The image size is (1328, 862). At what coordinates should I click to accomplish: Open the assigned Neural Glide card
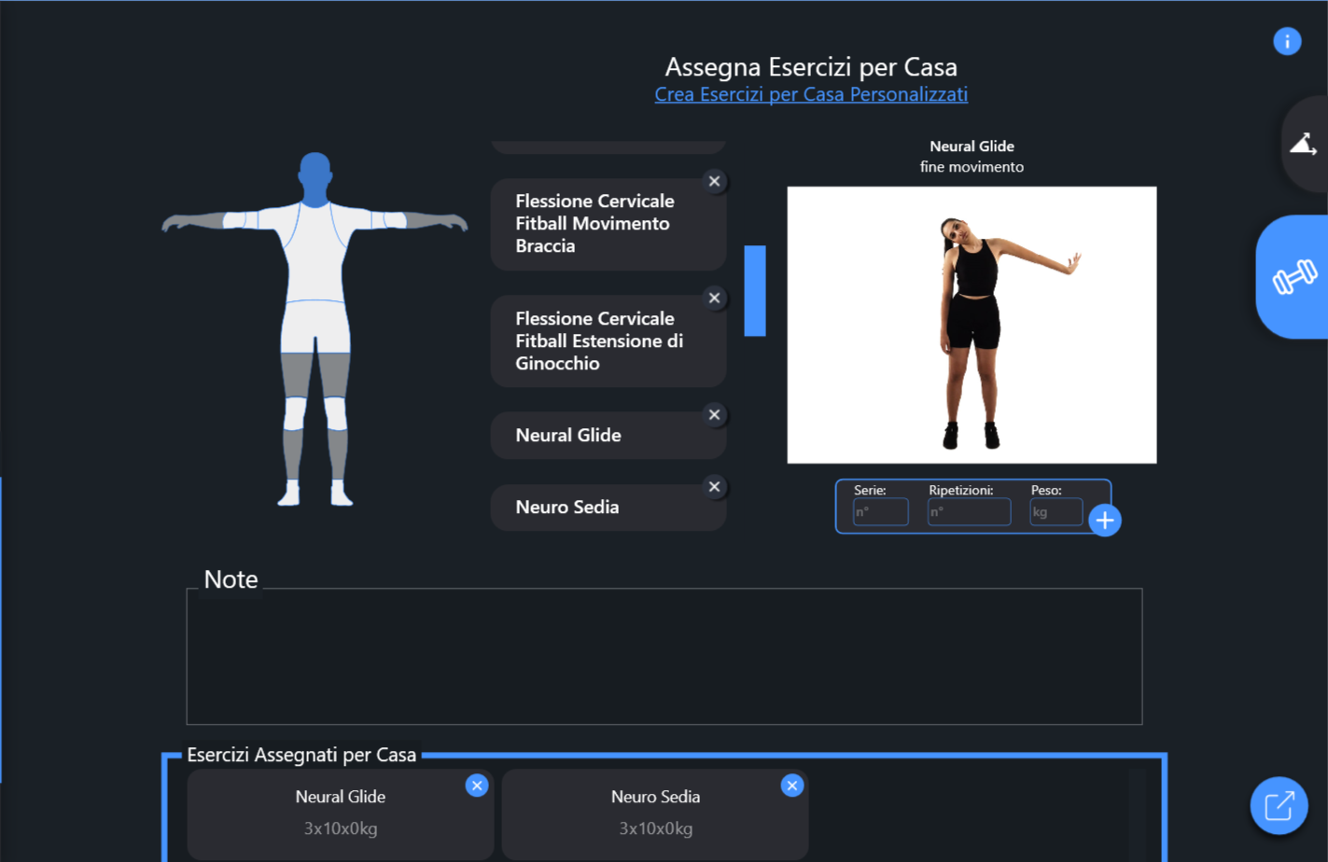click(341, 813)
